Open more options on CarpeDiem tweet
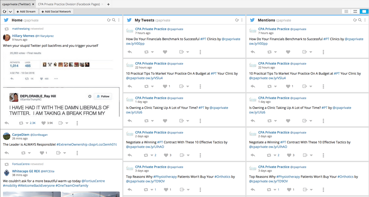This screenshot has width=369, height=197. click(77, 153)
